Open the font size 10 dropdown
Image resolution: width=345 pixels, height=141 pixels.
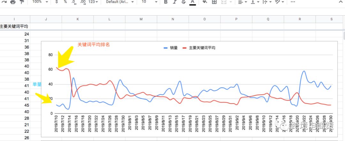tap(149, 2)
